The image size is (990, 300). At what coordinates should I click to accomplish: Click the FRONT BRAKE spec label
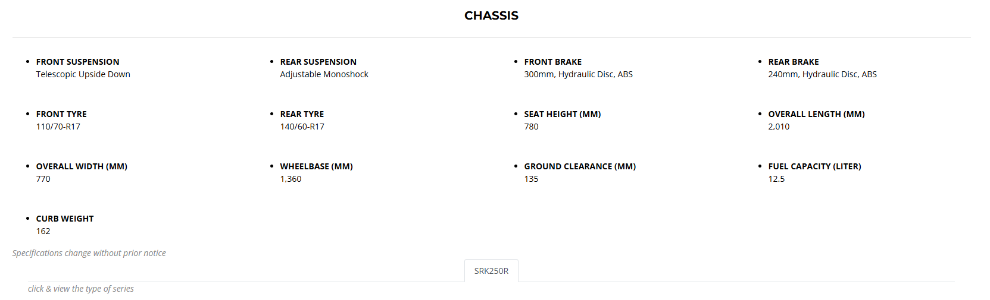(x=552, y=62)
